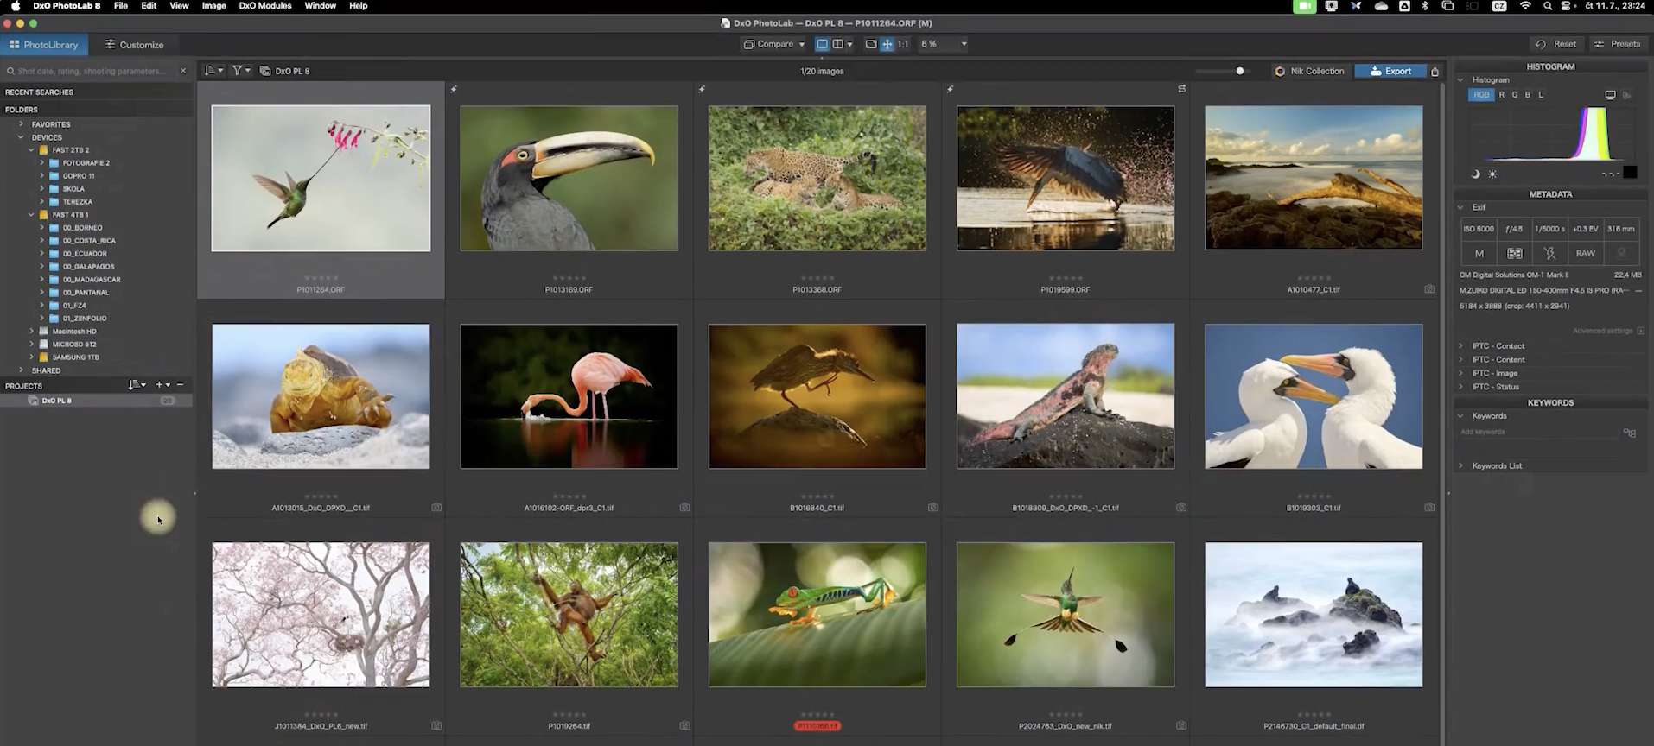Open the Spotlight search in menu bar
1654x746 pixels.
point(1547,6)
